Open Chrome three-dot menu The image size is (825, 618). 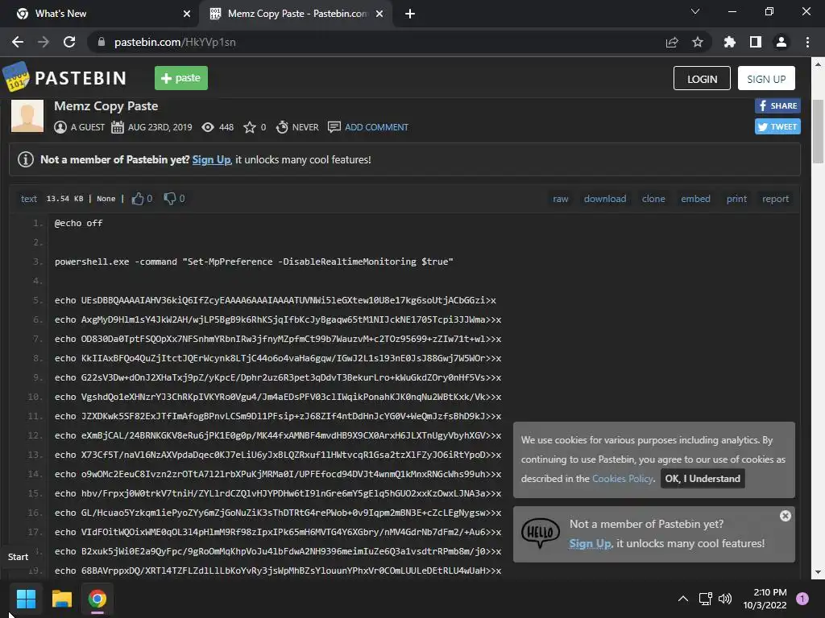pos(807,42)
